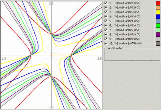Image resolution: width=161 pixels, height=110 pixels.
Task: Toggle the r7 curve checkbox
Action: tap(106, 30)
